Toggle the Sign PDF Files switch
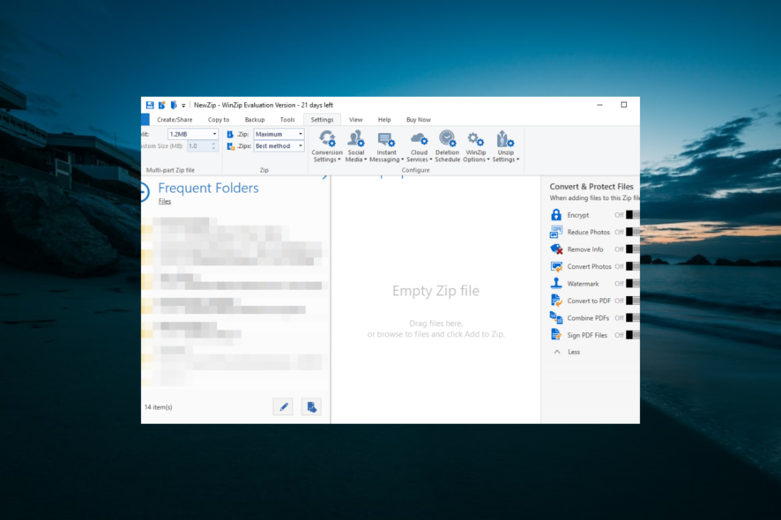 tap(633, 335)
